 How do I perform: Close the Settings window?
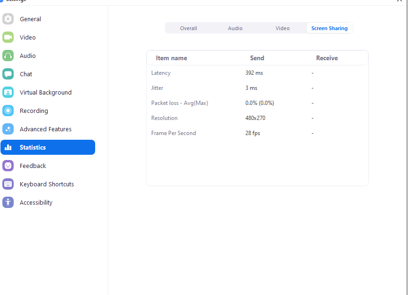coord(399,1)
